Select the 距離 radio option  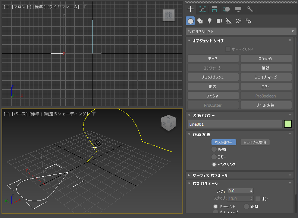pos(247,206)
